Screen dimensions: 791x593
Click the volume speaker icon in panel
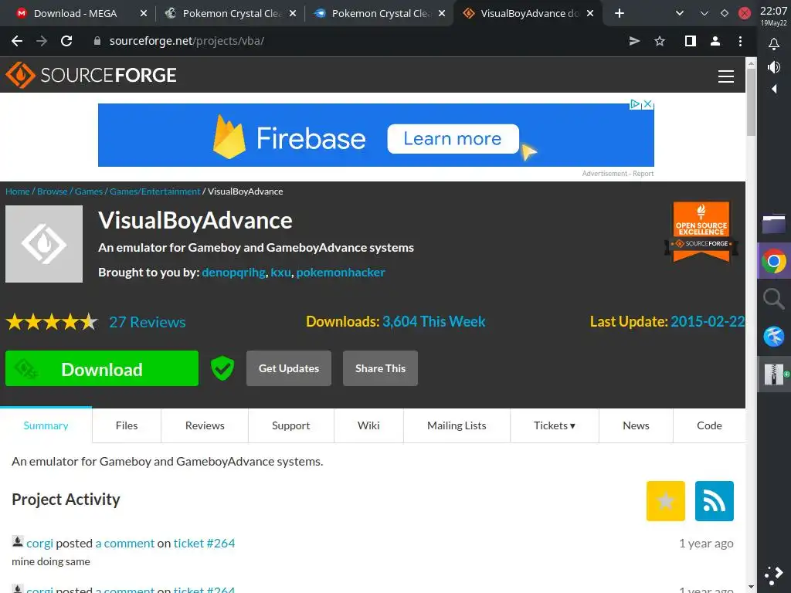(773, 67)
